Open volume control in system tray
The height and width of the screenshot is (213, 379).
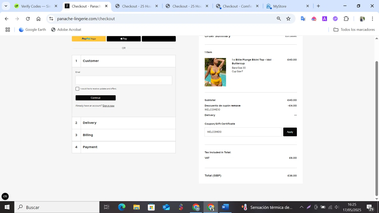tap(337, 207)
